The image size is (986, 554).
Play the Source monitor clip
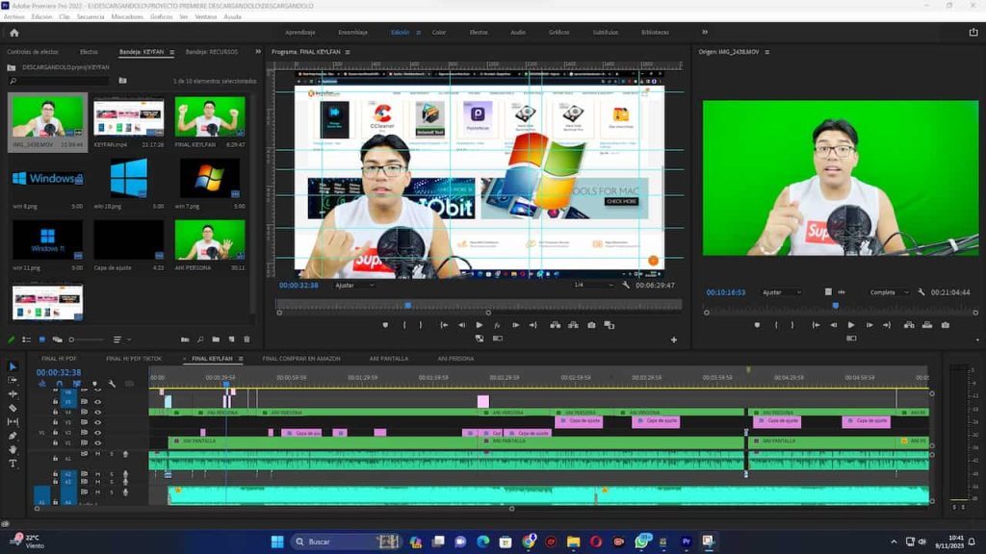851,325
